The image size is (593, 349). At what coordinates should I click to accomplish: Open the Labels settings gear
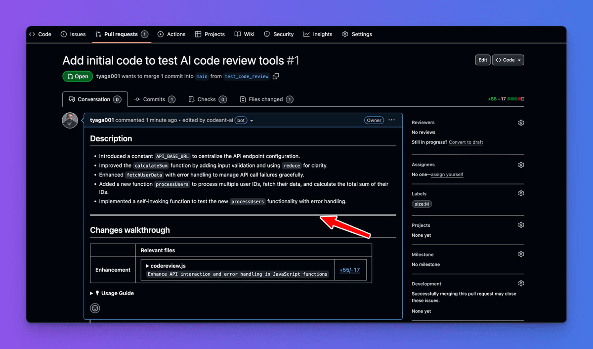521,193
